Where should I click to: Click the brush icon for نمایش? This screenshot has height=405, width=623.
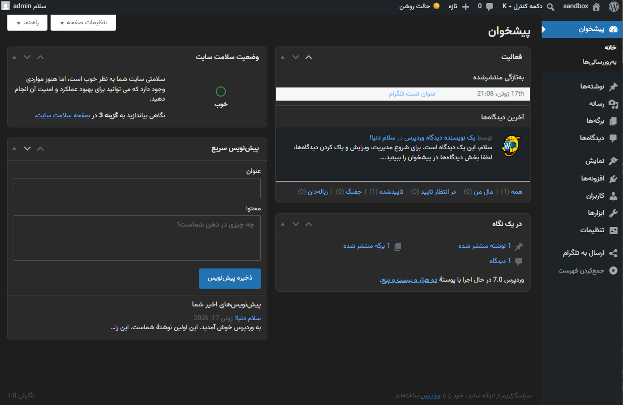coord(613,161)
